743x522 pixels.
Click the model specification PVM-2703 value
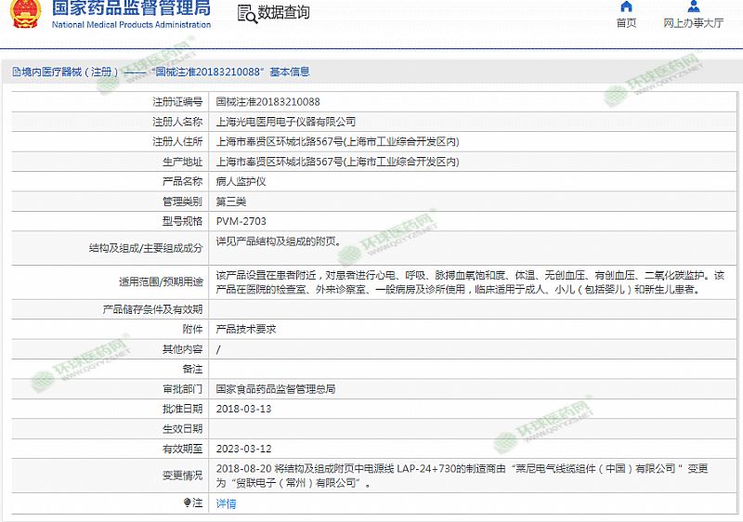[x=241, y=221]
